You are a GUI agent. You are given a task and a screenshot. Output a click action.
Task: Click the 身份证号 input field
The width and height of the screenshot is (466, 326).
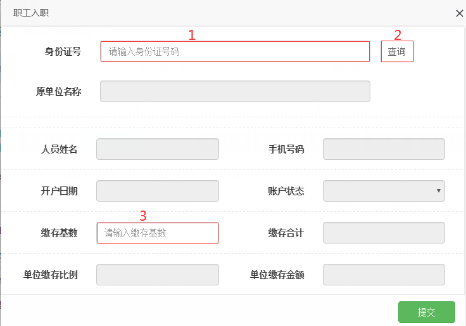click(235, 51)
